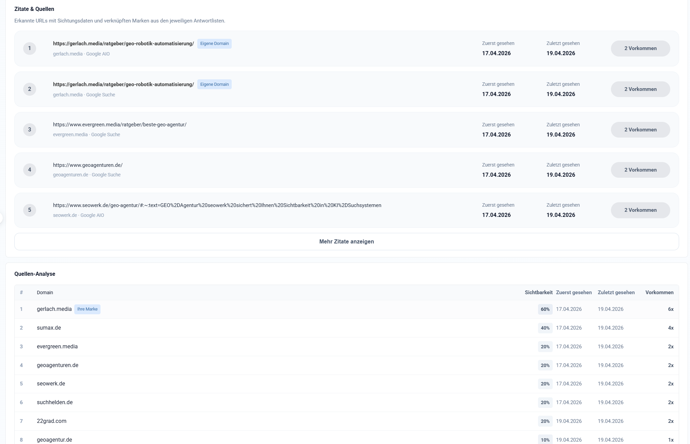Click 60% visibility badge for gerlach.media
This screenshot has width=690, height=444.
(545, 309)
